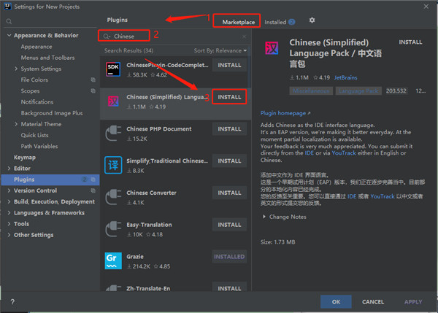Expand the System Settings node
This screenshot has width=438, height=313.
click(x=16, y=69)
